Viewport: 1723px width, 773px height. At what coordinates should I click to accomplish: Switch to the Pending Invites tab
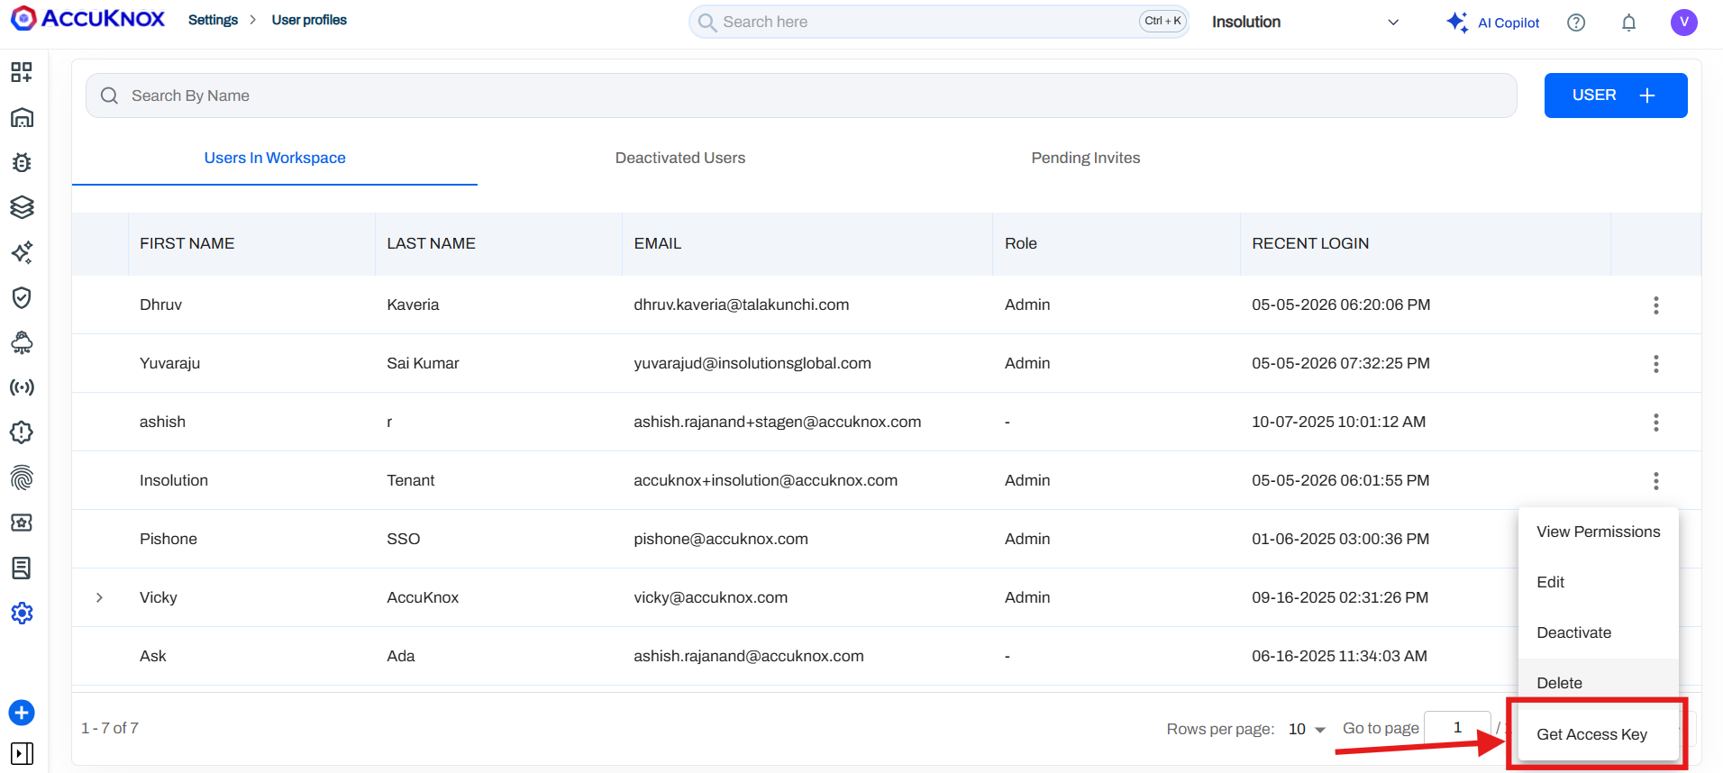[1086, 158]
